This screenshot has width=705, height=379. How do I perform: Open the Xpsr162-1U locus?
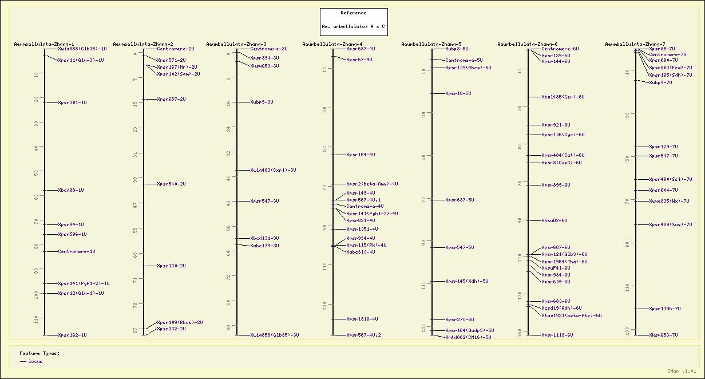72,335
